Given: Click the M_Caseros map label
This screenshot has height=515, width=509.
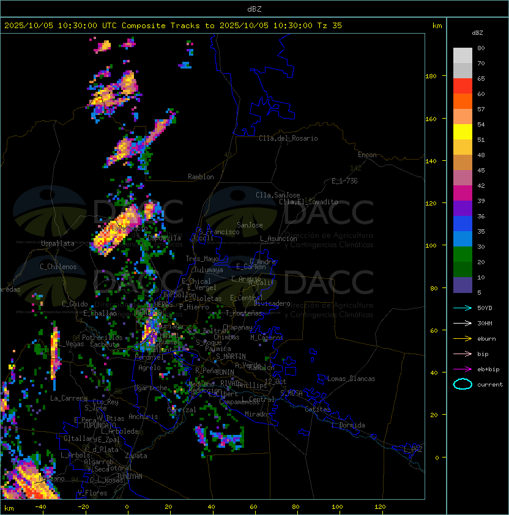Looking at the screenshot, I should (267, 337).
